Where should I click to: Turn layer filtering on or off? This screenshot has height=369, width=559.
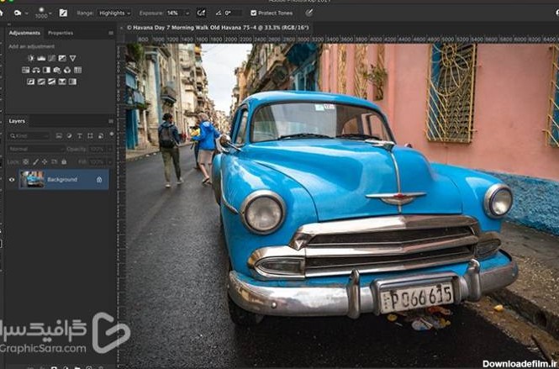click(112, 134)
